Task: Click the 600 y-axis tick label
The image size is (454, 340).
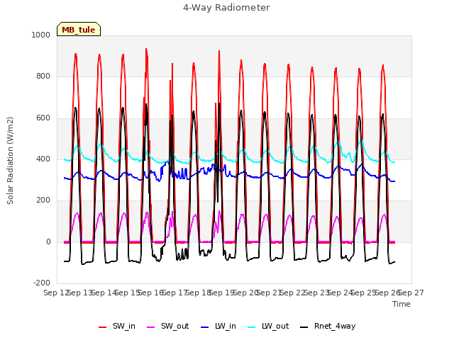Action: 43,118
